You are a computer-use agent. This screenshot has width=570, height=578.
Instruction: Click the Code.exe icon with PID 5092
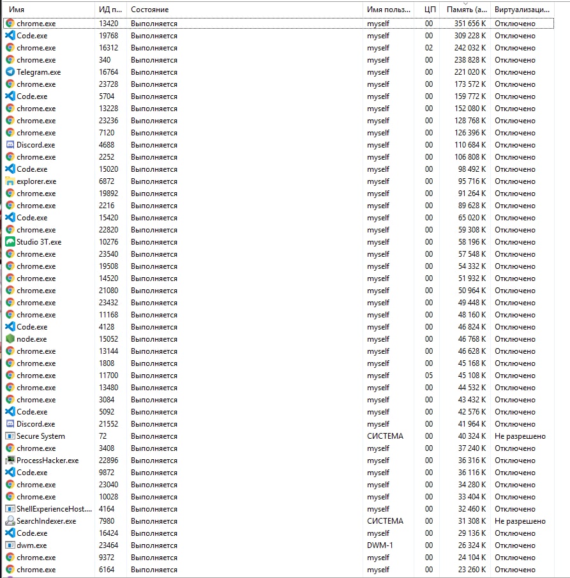[x=10, y=412]
